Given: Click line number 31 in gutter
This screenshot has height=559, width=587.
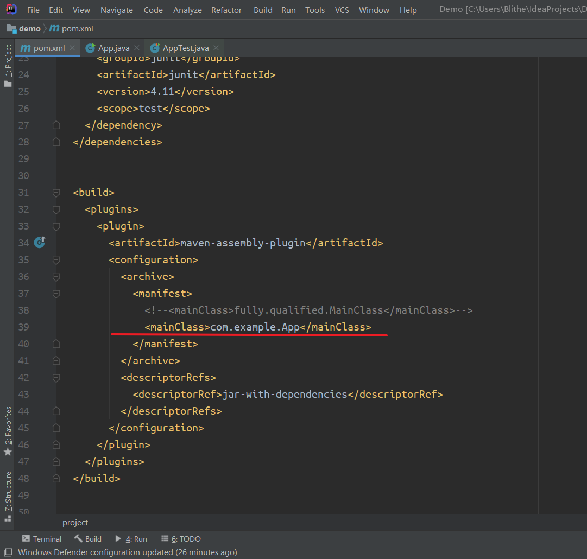Looking at the screenshot, I should click(x=23, y=192).
